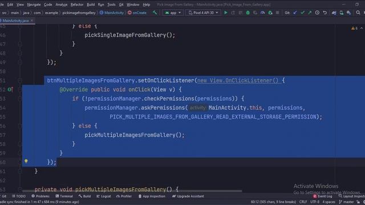365x205 pixels.
Task: Collapse the if block fold marker on line 53
Action: tap(20, 99)
